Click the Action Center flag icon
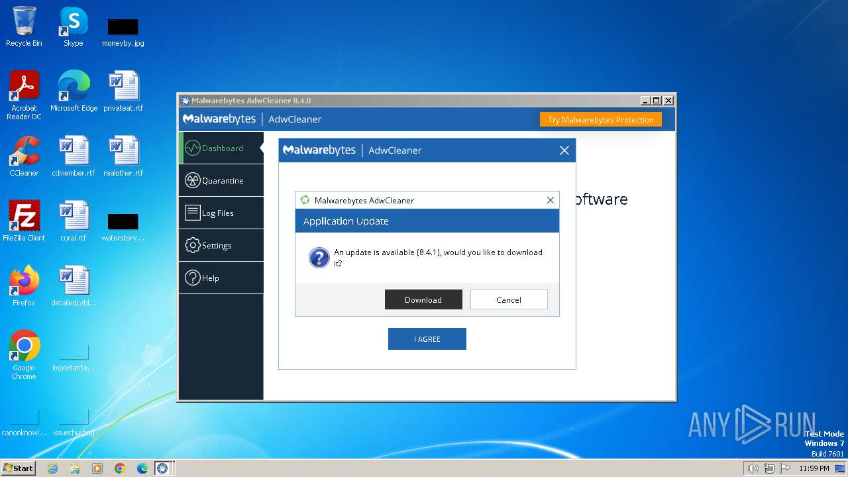The width and height of the screenshot is (848, 477). coord(785,468)
